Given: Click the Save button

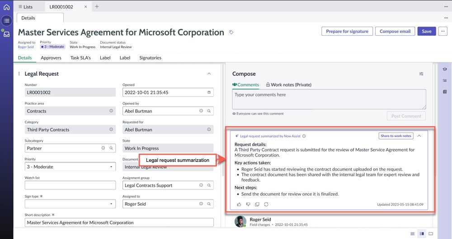Looking at the screenshot, I should pos(427,32).
